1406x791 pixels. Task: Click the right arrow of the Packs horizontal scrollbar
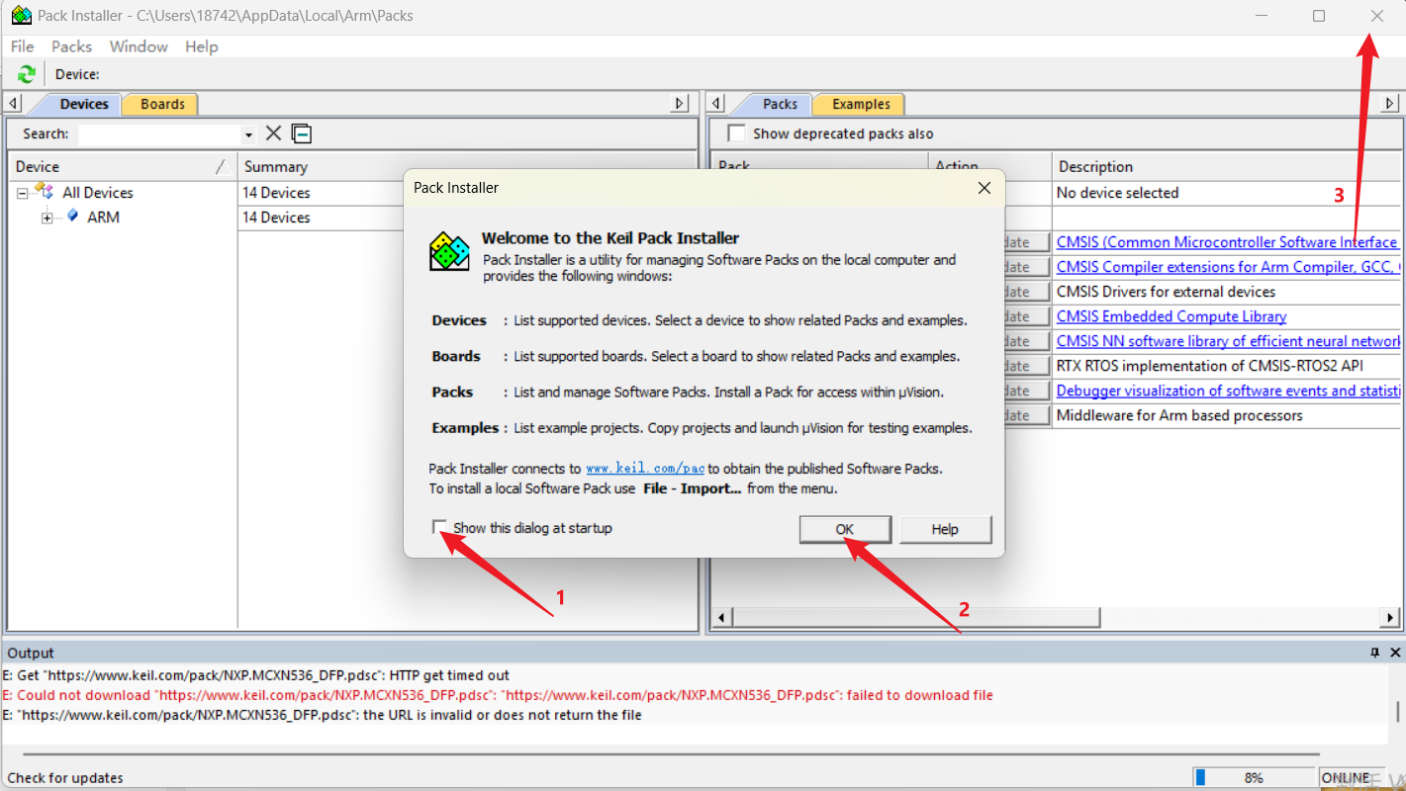pyautogui.click(x=1390, y=618)
